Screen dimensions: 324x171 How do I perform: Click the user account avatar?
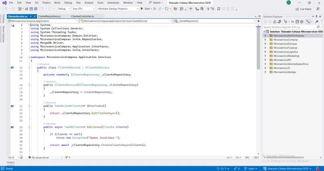tap(289, 3)
